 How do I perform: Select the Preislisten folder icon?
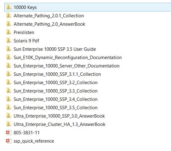8,32
